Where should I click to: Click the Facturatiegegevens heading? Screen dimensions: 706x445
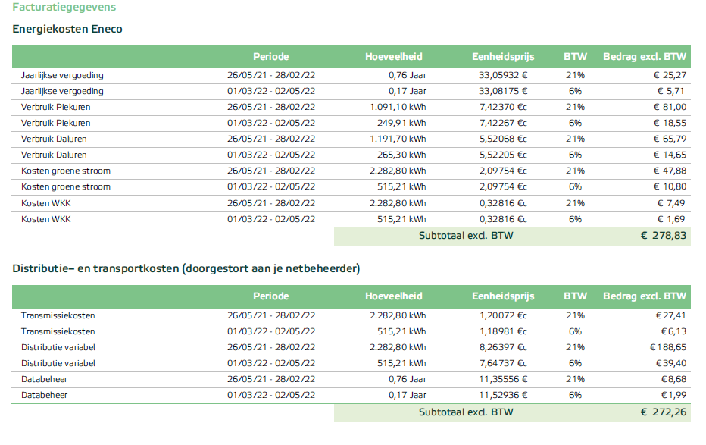(64, 7)
